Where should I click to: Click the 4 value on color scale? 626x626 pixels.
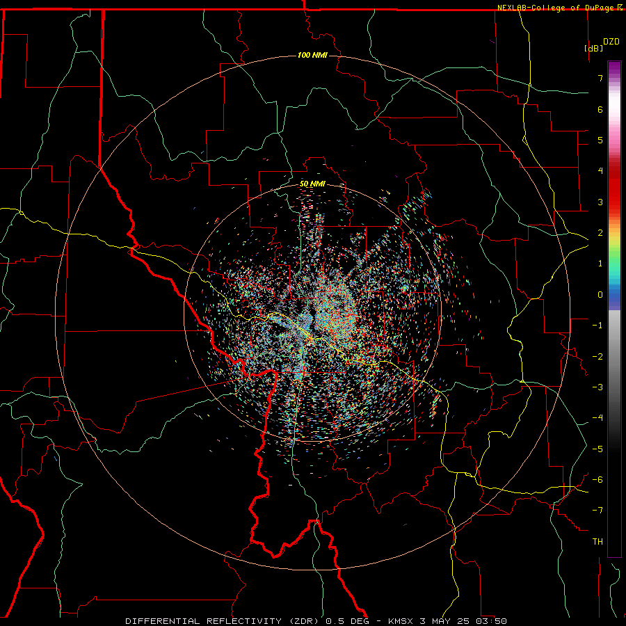pos(600,171)
